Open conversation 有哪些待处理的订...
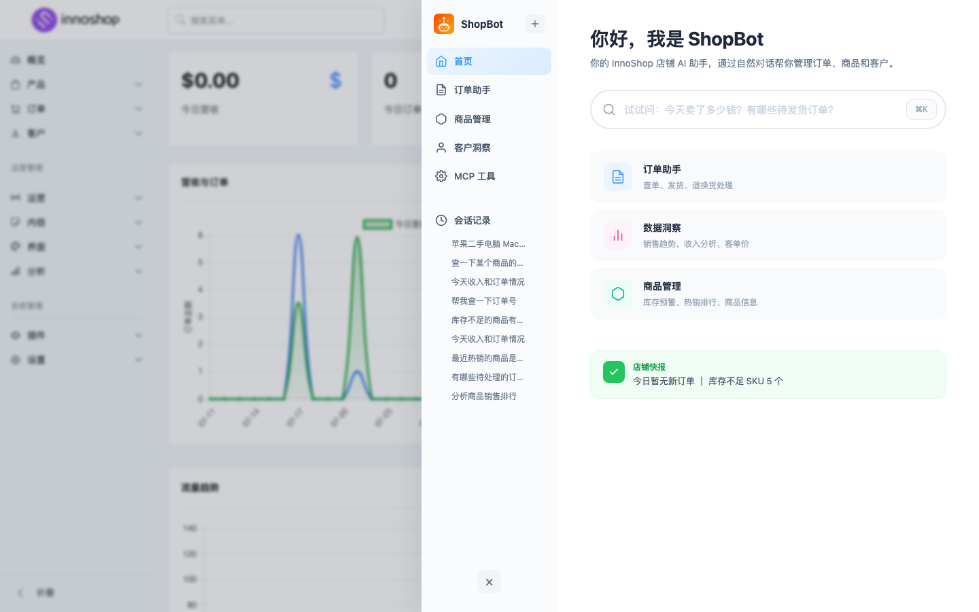Screen dimensions: 979x612 [487, 377]
